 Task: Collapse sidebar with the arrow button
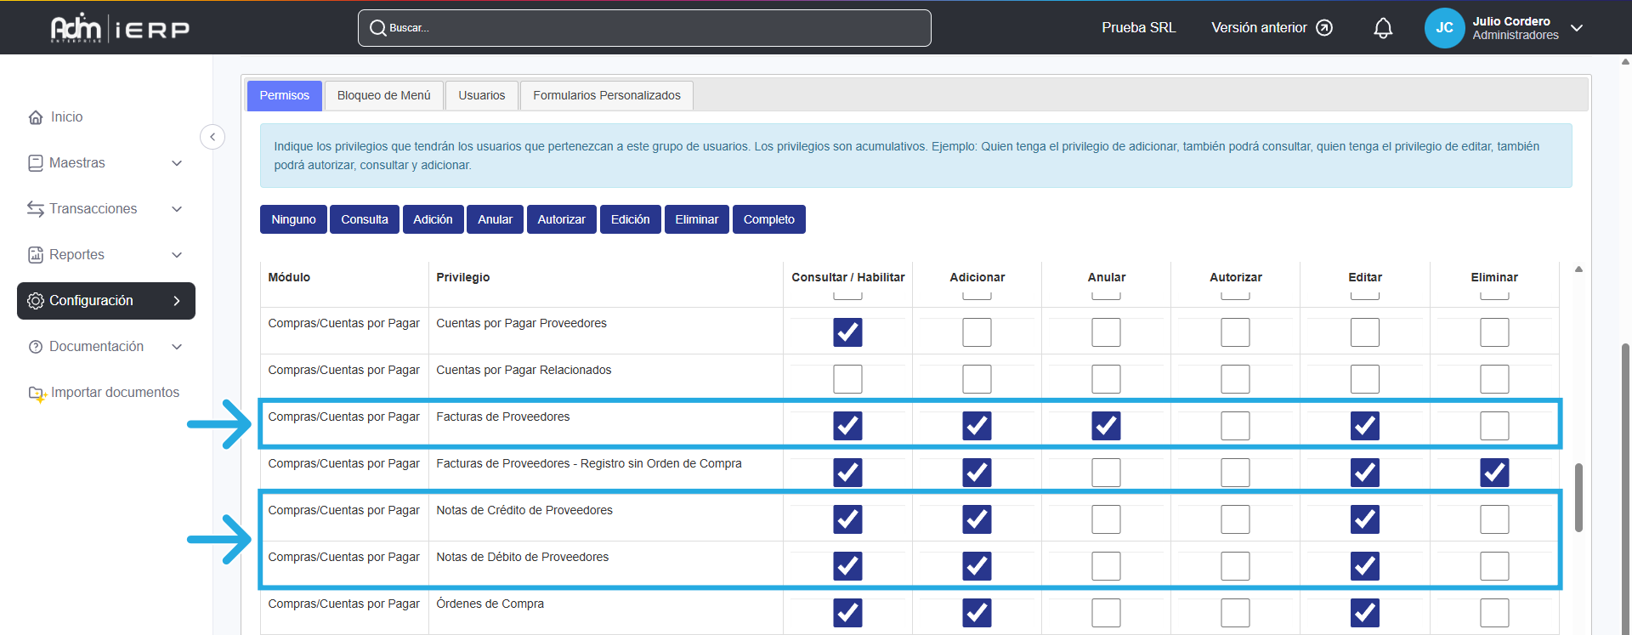212,136
